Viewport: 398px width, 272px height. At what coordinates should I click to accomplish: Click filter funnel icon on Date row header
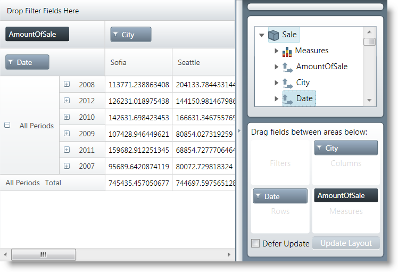coord(11,62)
